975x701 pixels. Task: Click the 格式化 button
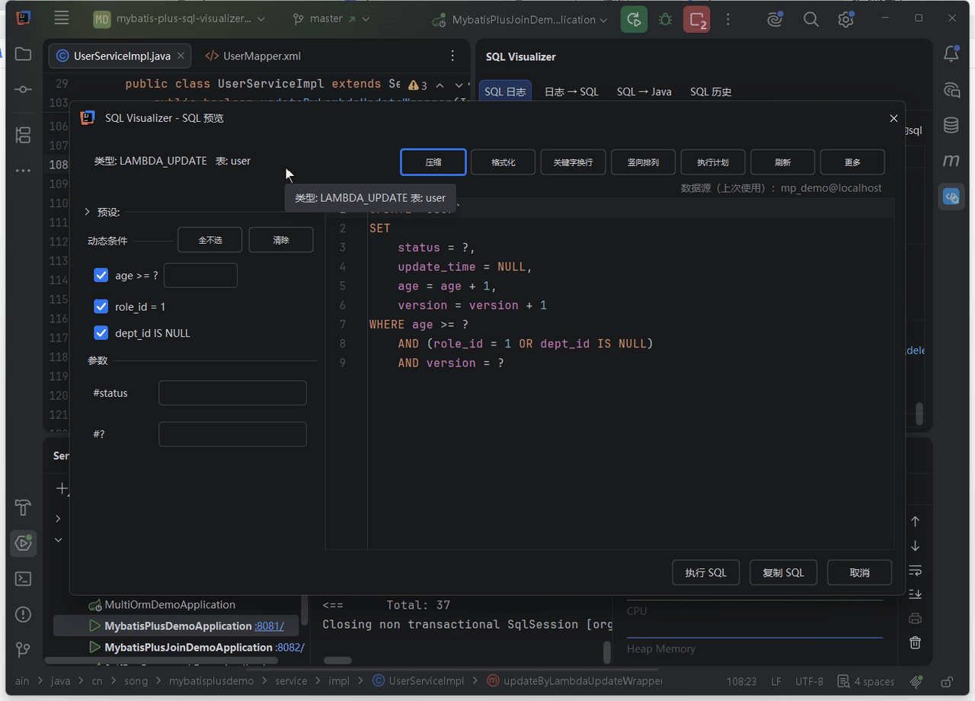[503, 162]
